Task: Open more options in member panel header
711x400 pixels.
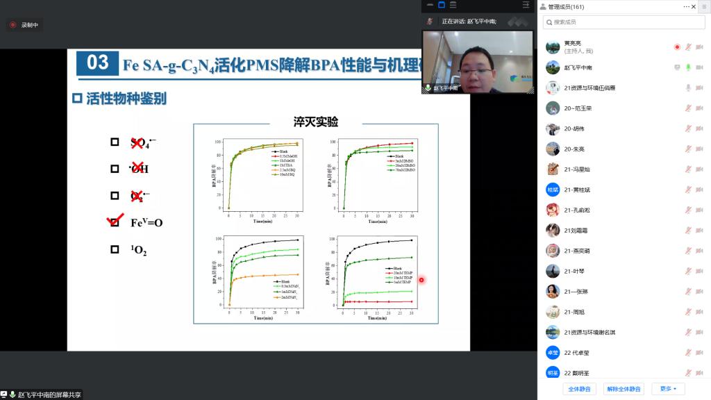Action: [687, 6]
